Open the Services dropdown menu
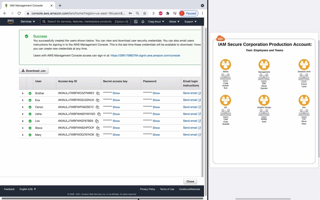 28,21
